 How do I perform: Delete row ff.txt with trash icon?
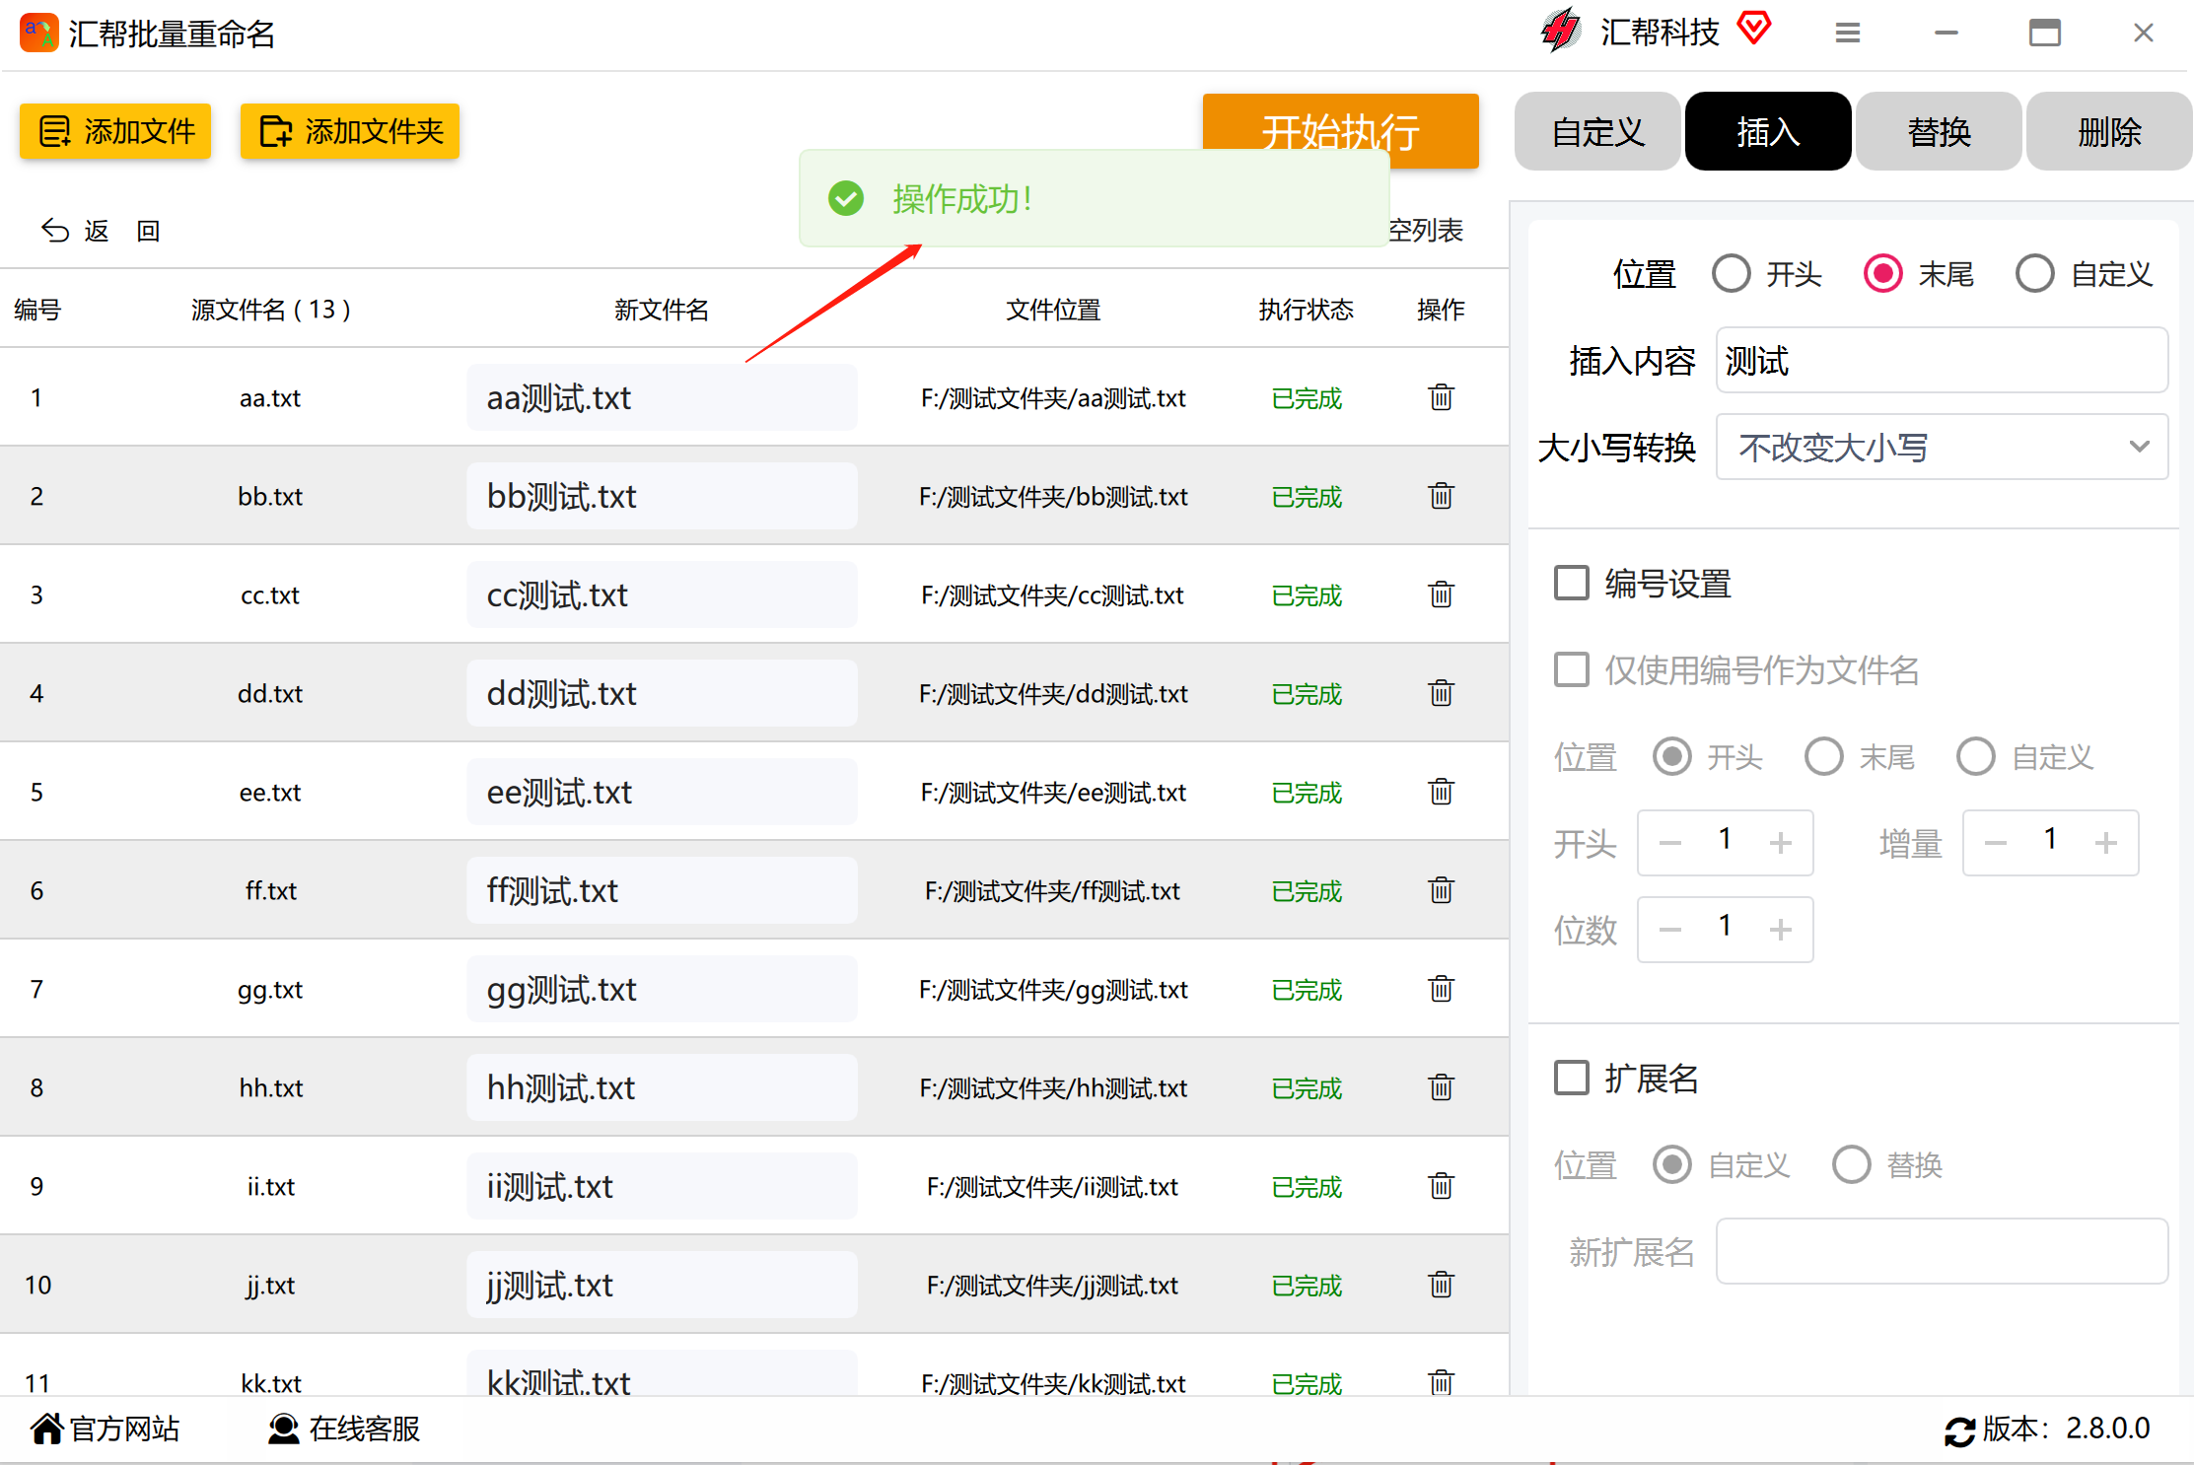click(1441, 890)
